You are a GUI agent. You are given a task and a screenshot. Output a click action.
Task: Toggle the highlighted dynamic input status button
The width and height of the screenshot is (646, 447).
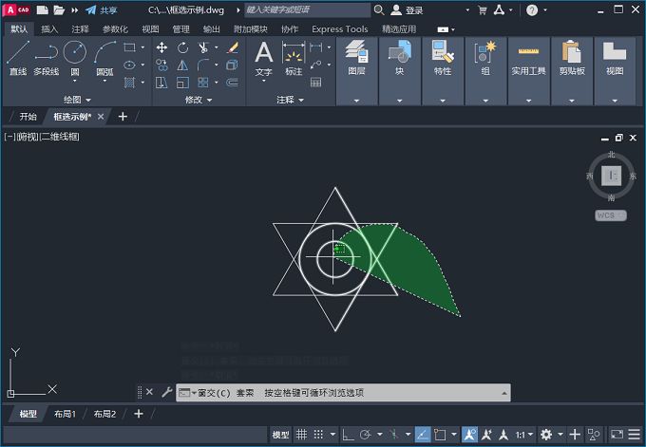pos(424,435)
